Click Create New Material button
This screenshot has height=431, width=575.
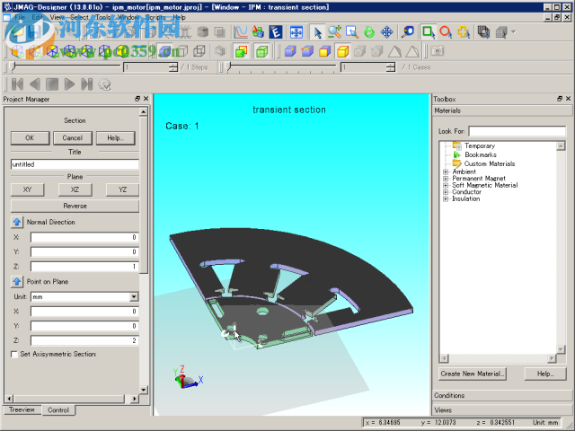pyautogui.click(x=473, y=373)
